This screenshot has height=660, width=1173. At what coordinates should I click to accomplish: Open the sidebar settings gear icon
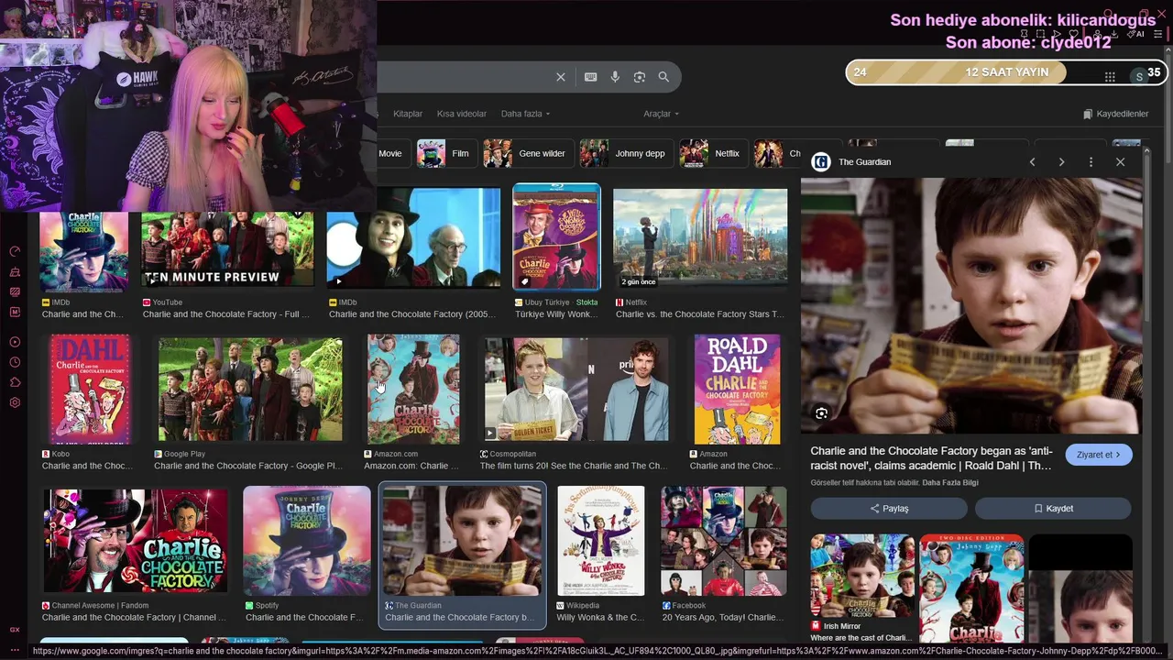click(15, 402)
